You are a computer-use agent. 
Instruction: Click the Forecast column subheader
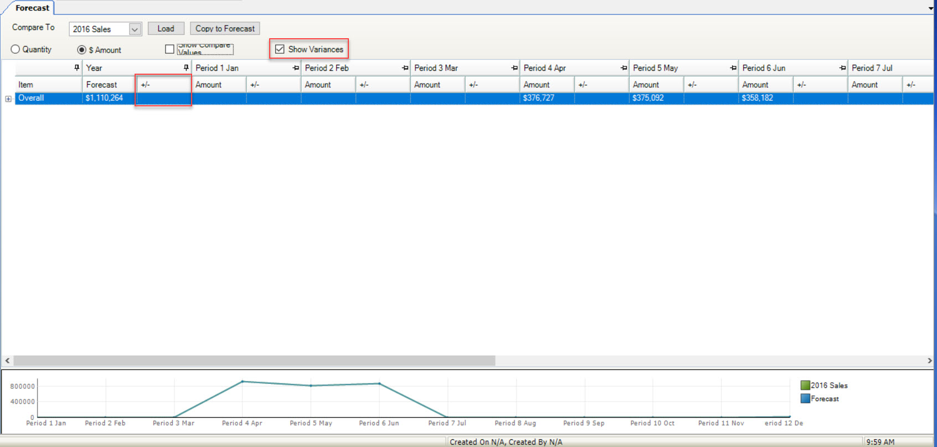tap(109, 85)
